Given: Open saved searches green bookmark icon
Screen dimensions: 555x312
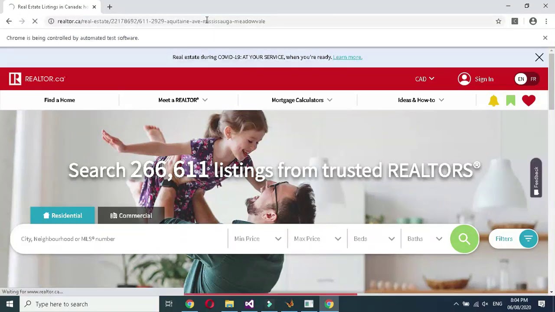Looking at the screenshot, I should click(511, 101).
